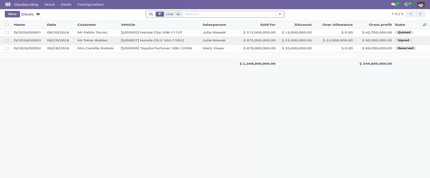Expand the search options dropdown arrow

280,14
